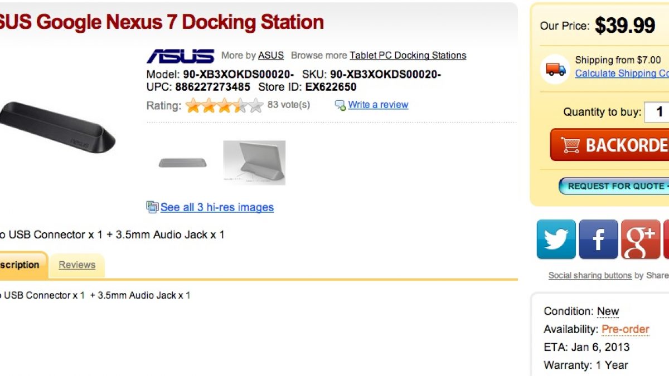Open See all 3 hi-res images
669x376 pixels.
[217, 207]
